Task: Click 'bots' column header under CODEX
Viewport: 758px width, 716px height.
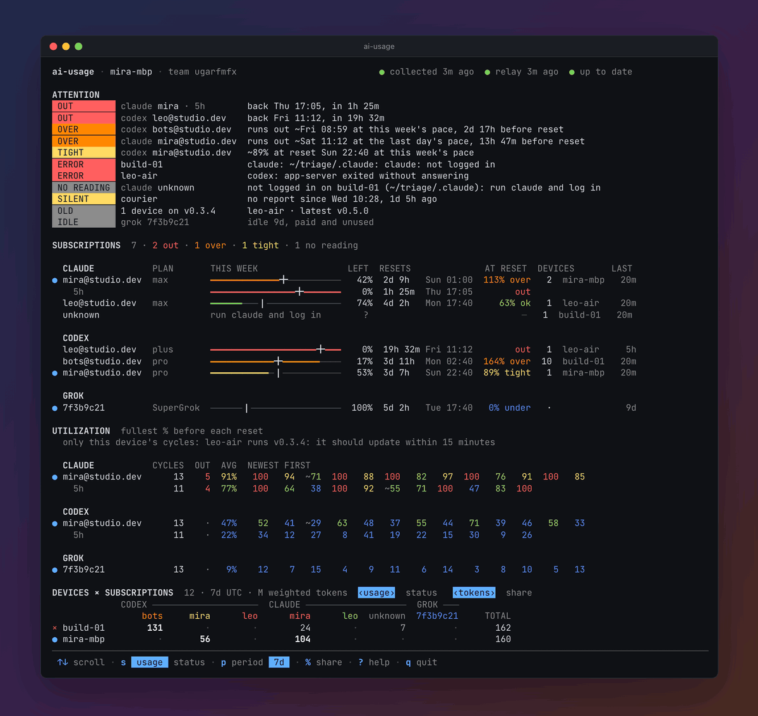Action: pyautogui.click(x=152, y=616)
